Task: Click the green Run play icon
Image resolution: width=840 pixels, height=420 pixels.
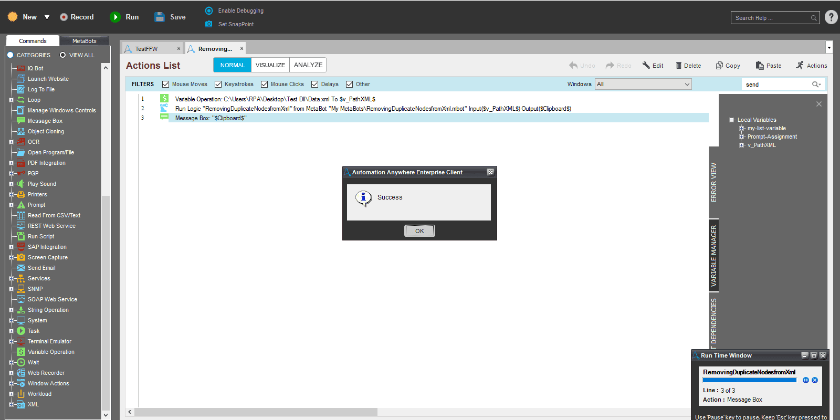Action: [115, 17]
